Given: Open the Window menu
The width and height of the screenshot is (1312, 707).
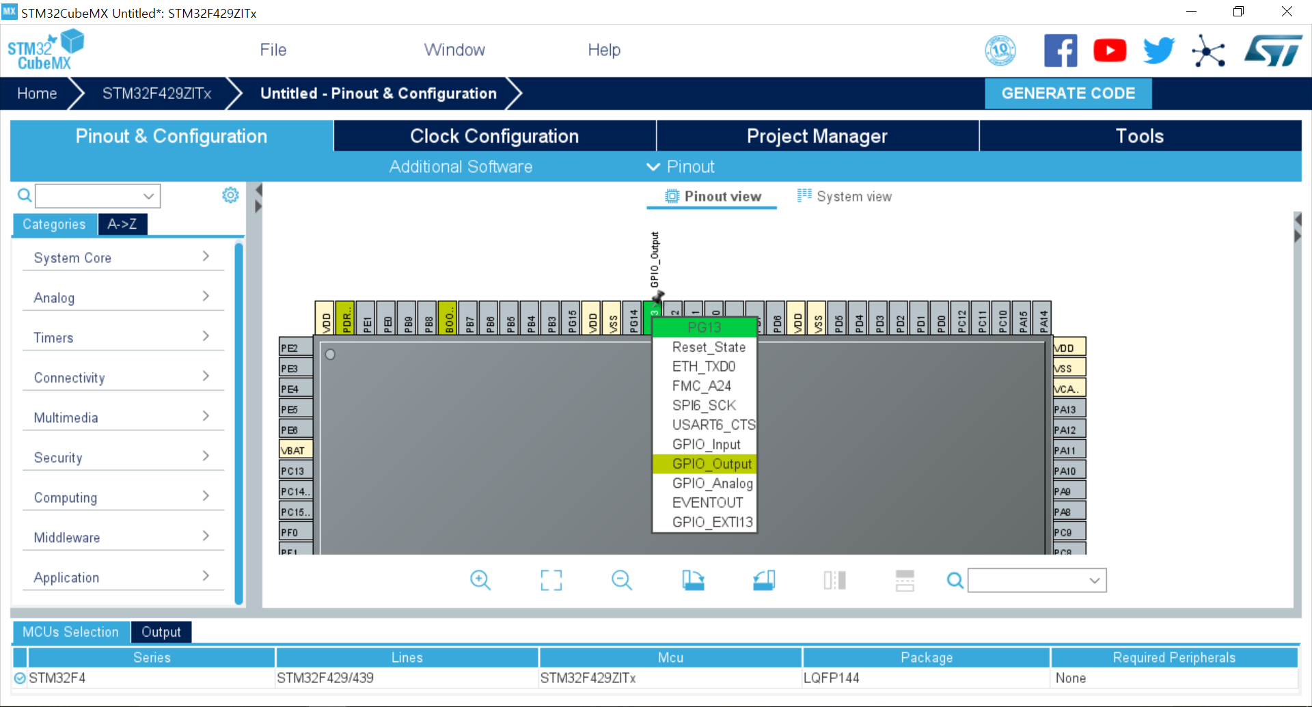Looking at the screenshot, I should click(454, 50).
